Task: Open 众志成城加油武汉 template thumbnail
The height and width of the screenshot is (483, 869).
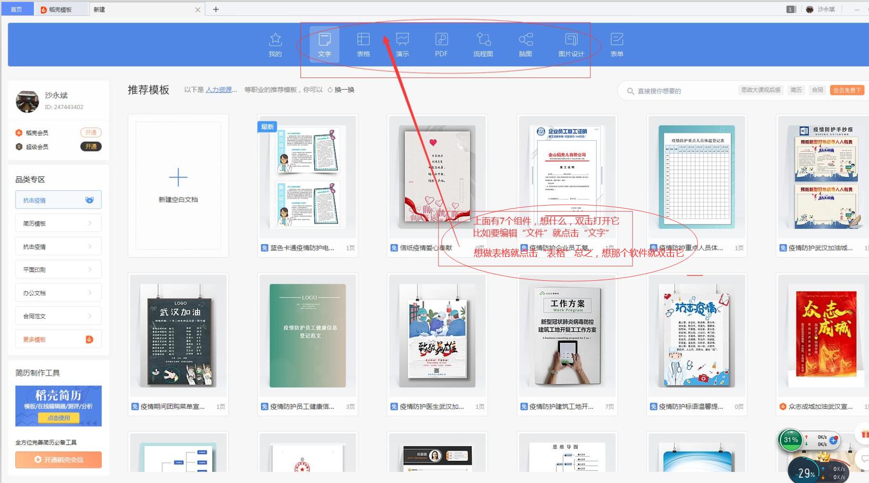Action: pyautogui.click(x=825, y=336)
